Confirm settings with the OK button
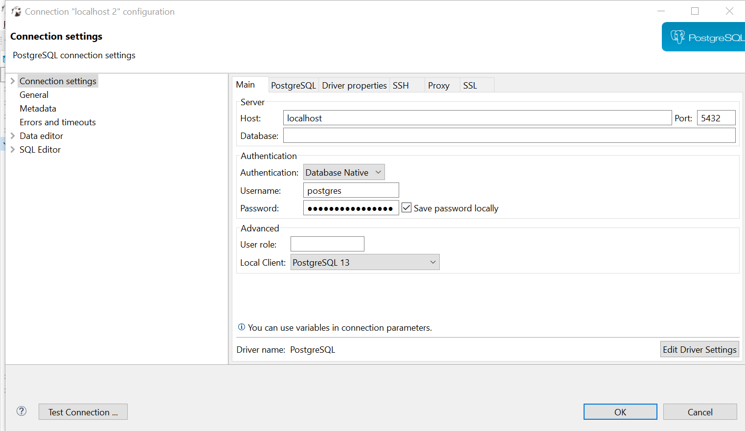The width and height of the screenshot is (745, 431). coord(620,411)
